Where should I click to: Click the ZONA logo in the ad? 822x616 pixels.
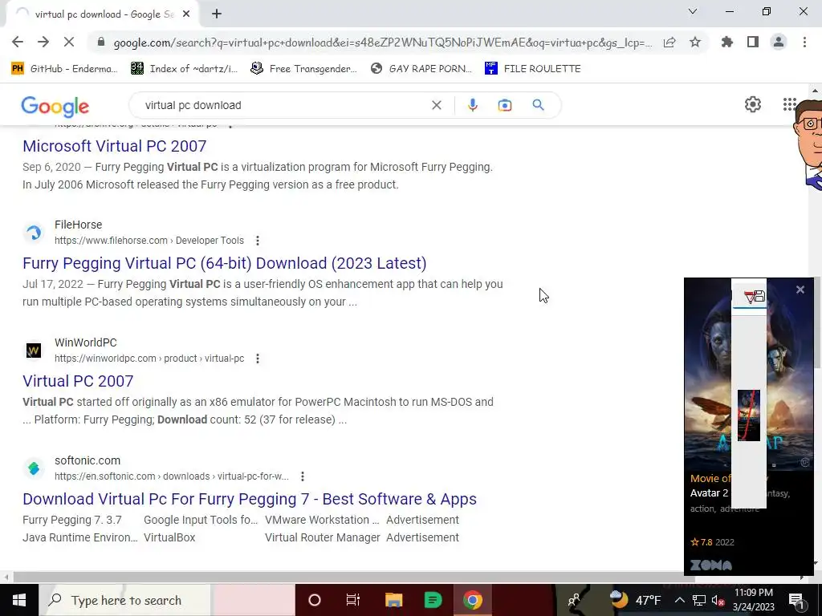(x=711, y=565)
